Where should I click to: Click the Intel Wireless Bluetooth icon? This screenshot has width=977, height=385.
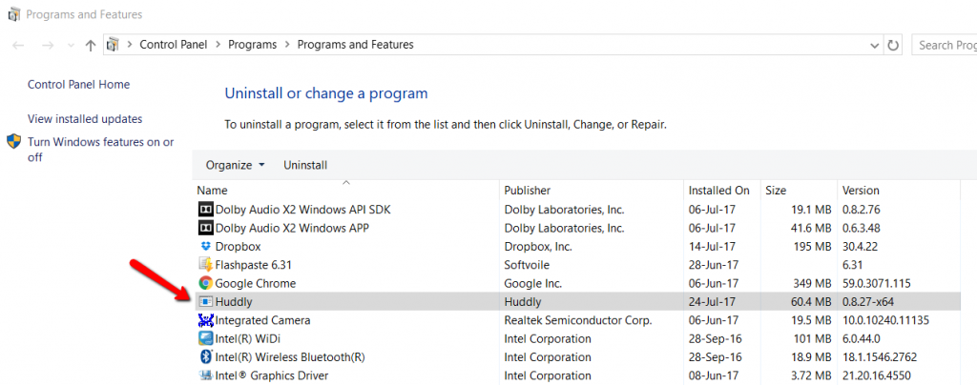[x=206, y=357]
